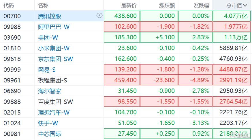
Task: Click the circular target icon beside 腾讯控股
Action: click(x=99, y=16)
